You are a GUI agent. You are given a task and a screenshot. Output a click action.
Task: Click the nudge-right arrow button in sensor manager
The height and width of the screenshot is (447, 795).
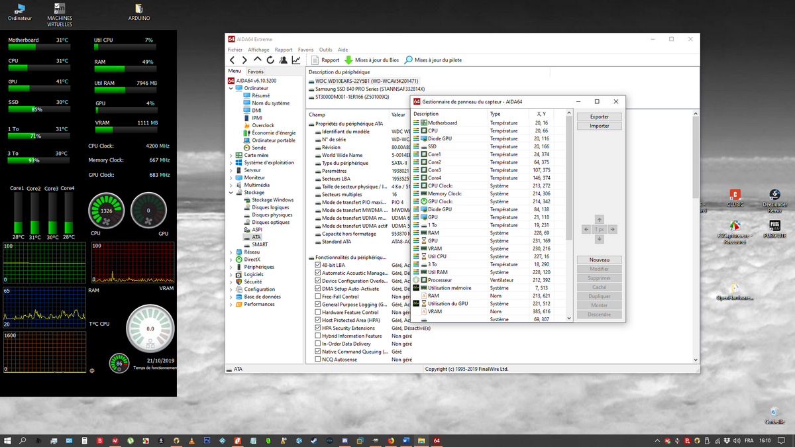(x=612, y=229)
